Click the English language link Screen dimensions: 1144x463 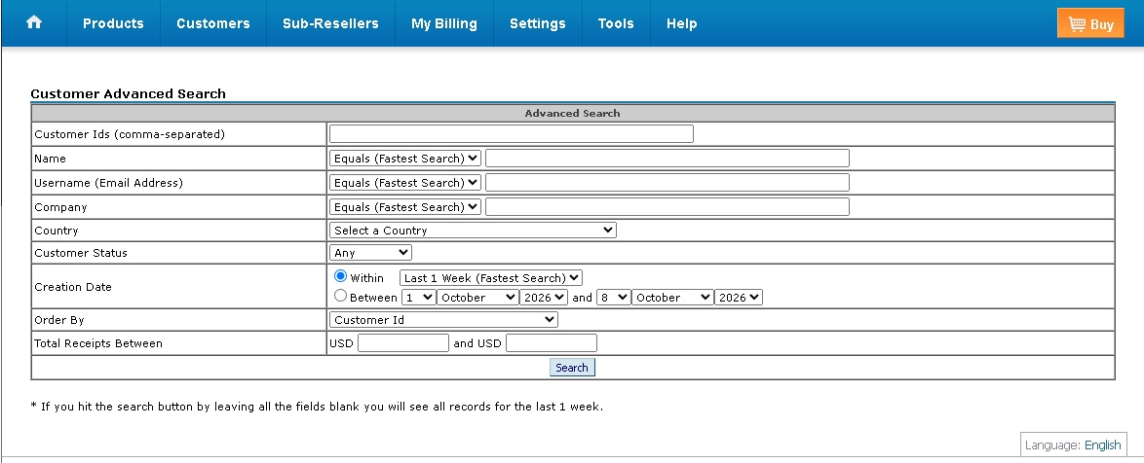pyautogui.click(x=1102, y=445)
